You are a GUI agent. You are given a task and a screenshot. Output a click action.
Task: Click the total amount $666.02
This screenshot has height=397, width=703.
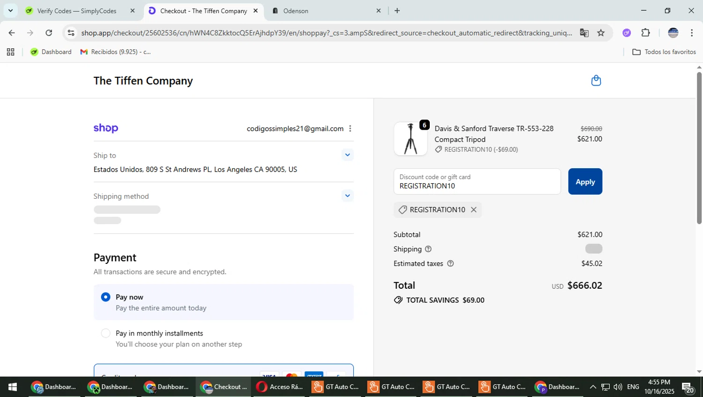[584, 285]
